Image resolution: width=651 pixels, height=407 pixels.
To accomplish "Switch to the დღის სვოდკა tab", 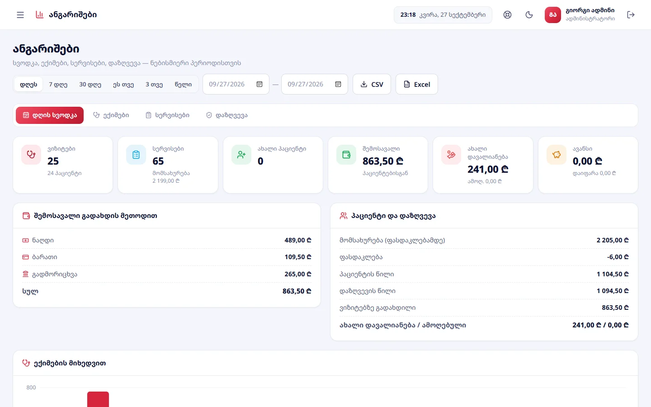I will pyautogui.click(x=50, y=115).
